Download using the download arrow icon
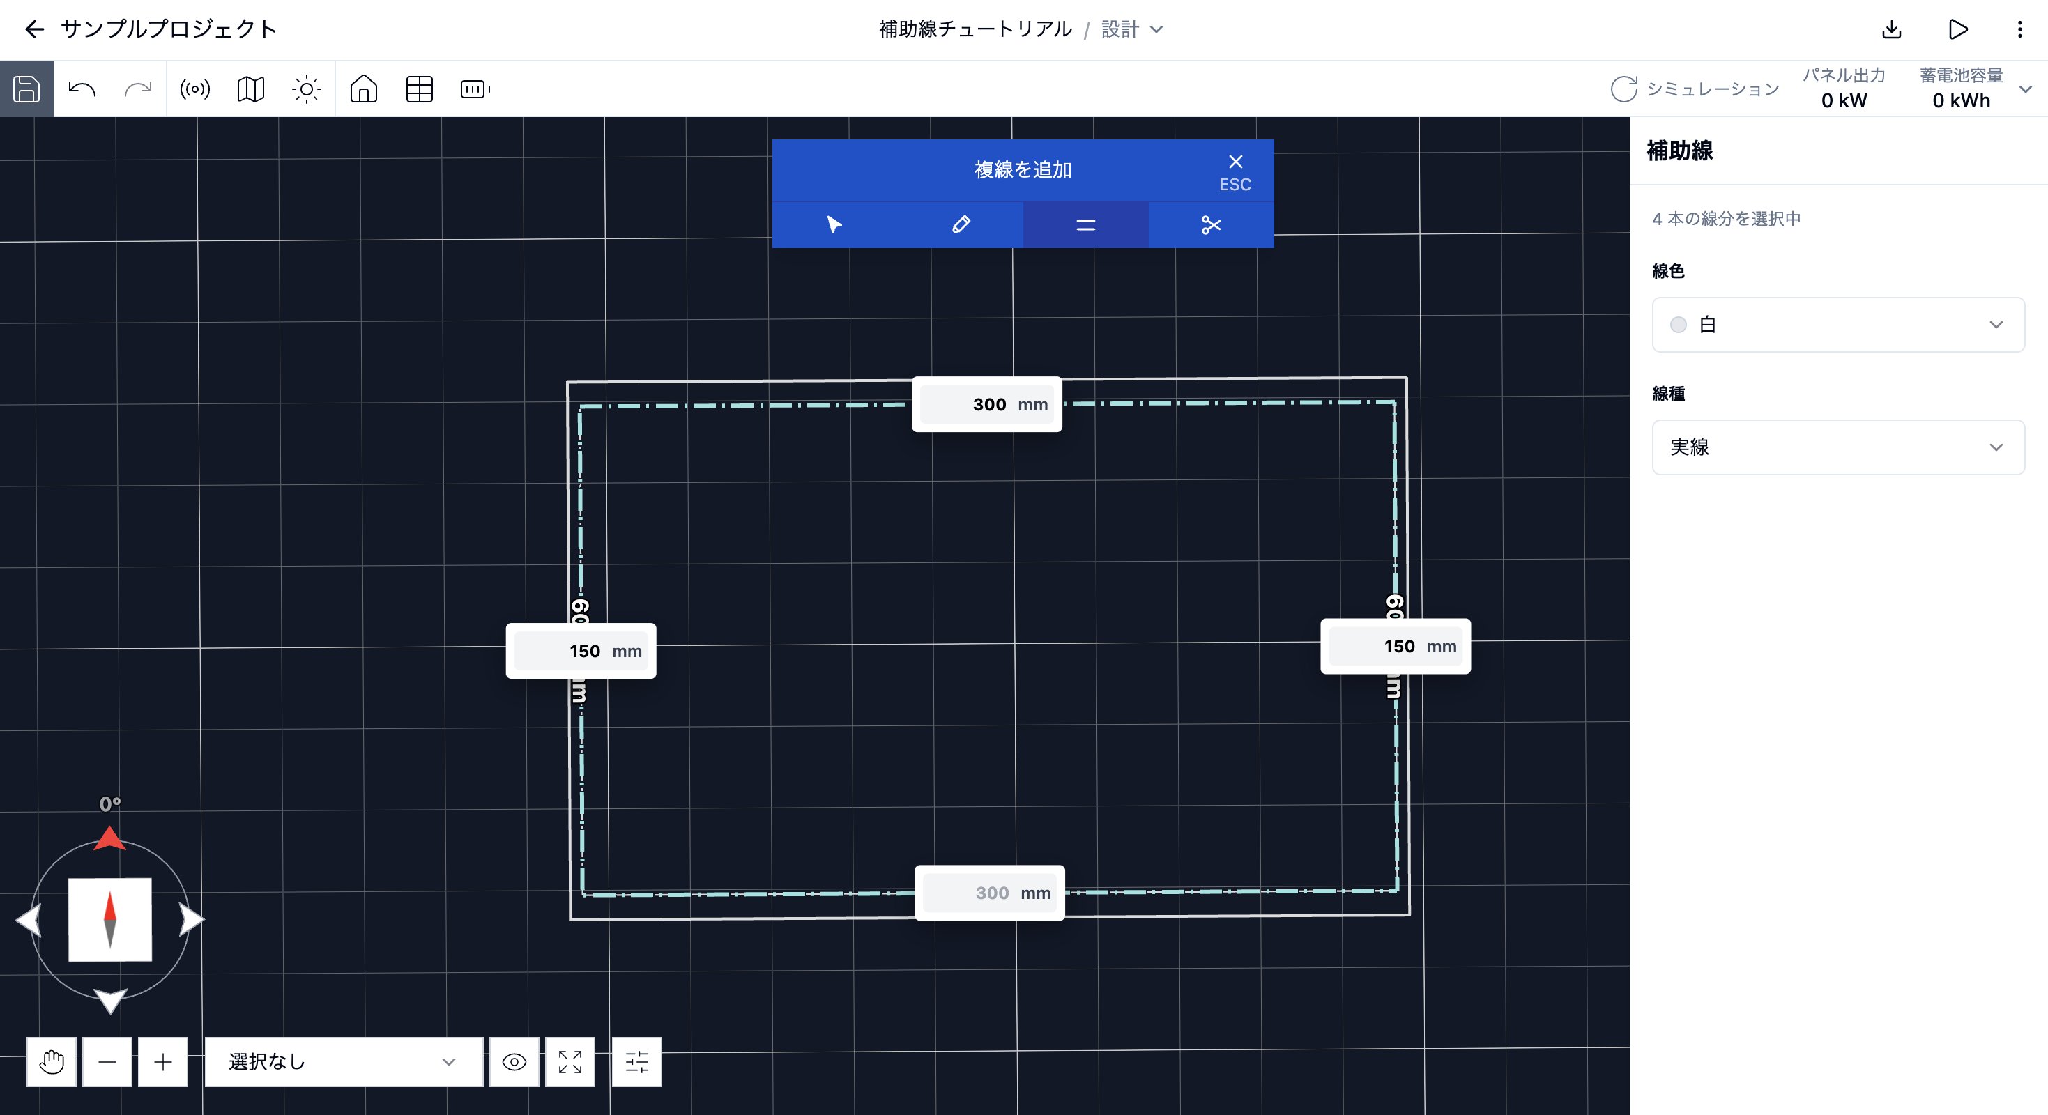This screenshot has height=1115, width=2048. pos(1892,29)
